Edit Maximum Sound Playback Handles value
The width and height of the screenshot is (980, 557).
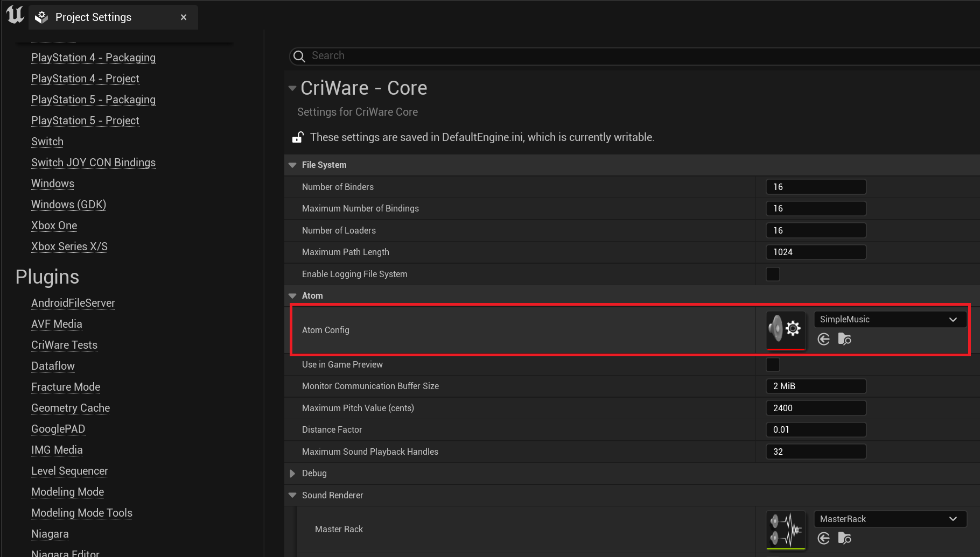point(816,452)
